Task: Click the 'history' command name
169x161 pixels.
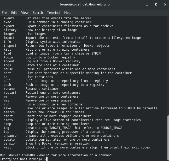Action: (10, 30)
